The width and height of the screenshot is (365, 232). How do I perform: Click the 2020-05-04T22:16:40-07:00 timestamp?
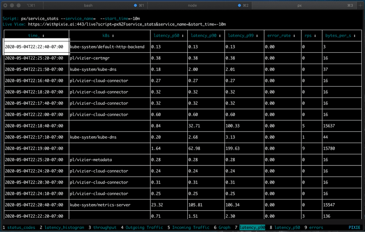(x=34, y=81)
